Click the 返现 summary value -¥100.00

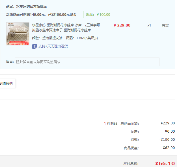pos(167,139)
